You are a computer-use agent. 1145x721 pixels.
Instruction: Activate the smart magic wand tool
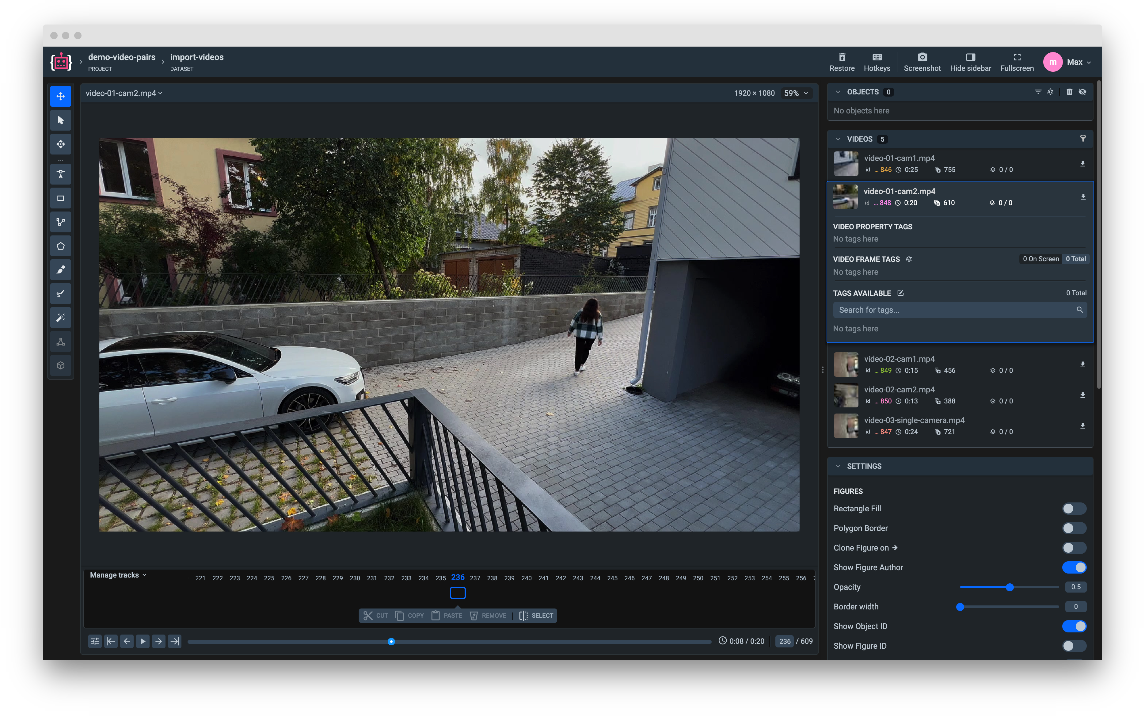tap(60, 318)
